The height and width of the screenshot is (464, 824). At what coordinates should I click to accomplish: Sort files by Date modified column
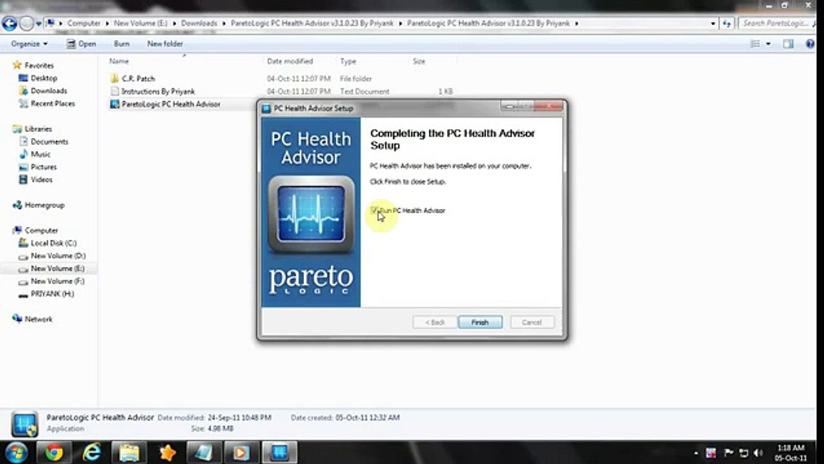pos(290,61)
